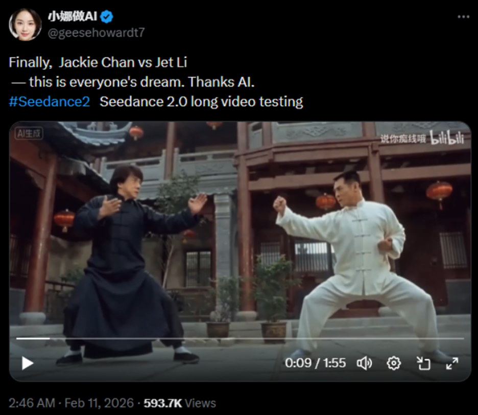Play the Seedance video

28,363
